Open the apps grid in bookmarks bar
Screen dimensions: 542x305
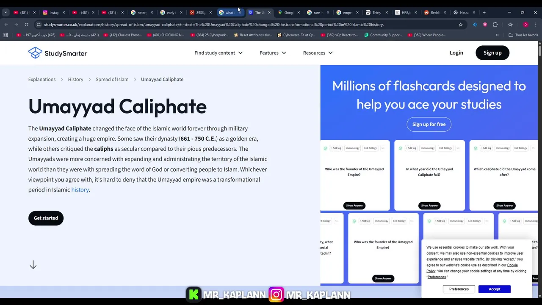tap(6, 35)
